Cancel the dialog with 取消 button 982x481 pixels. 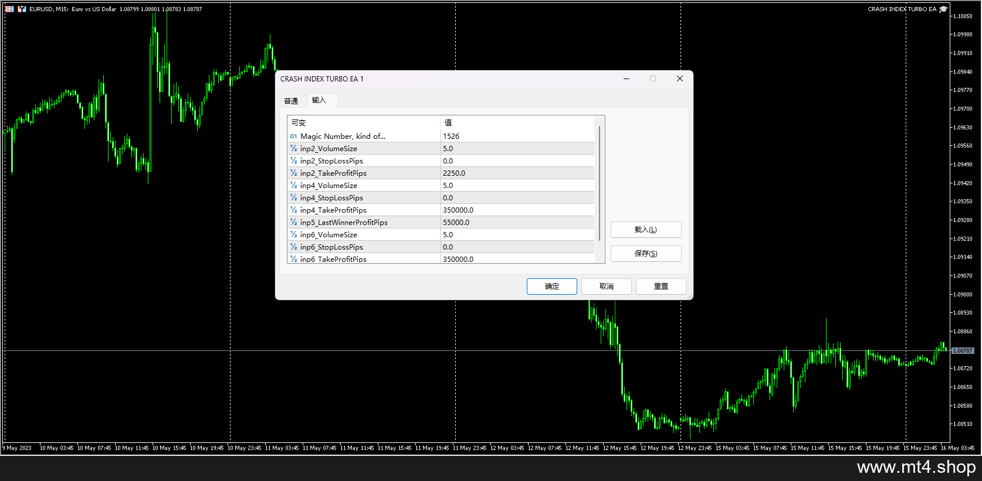[x=607, y=286]
